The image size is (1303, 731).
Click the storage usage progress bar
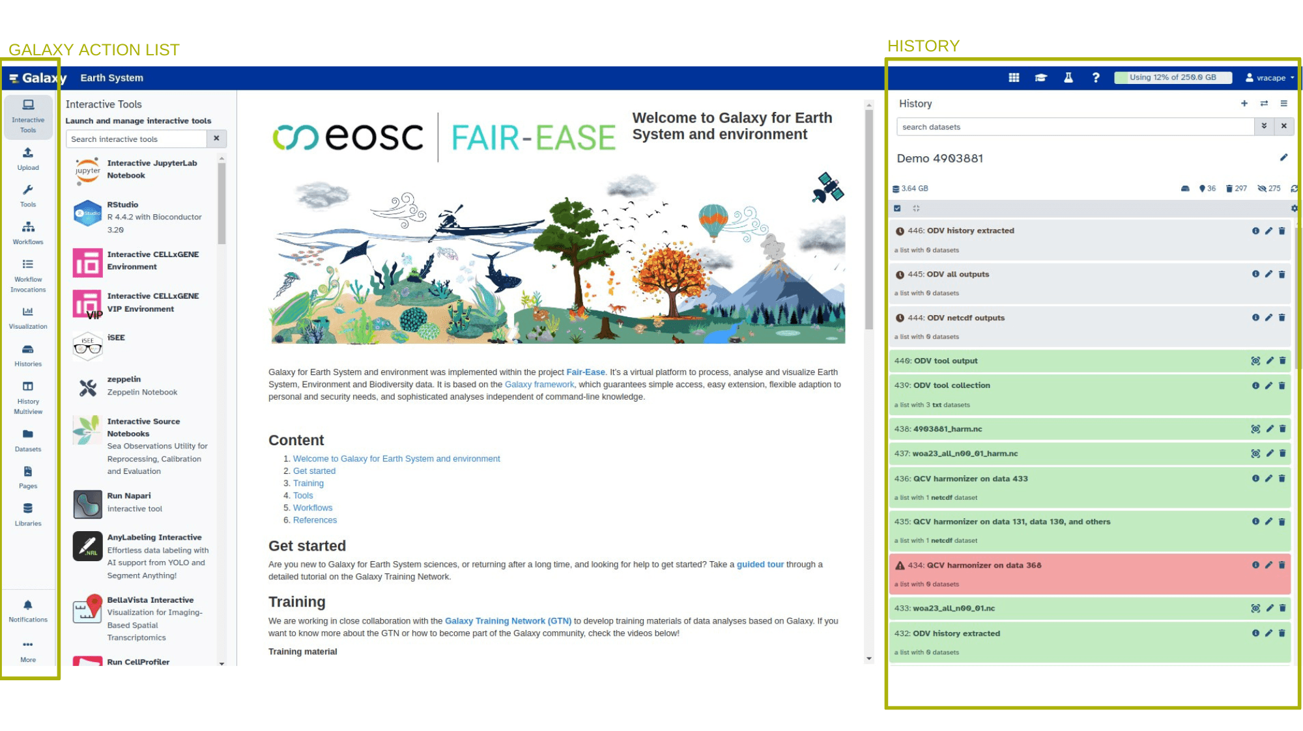1173,77
